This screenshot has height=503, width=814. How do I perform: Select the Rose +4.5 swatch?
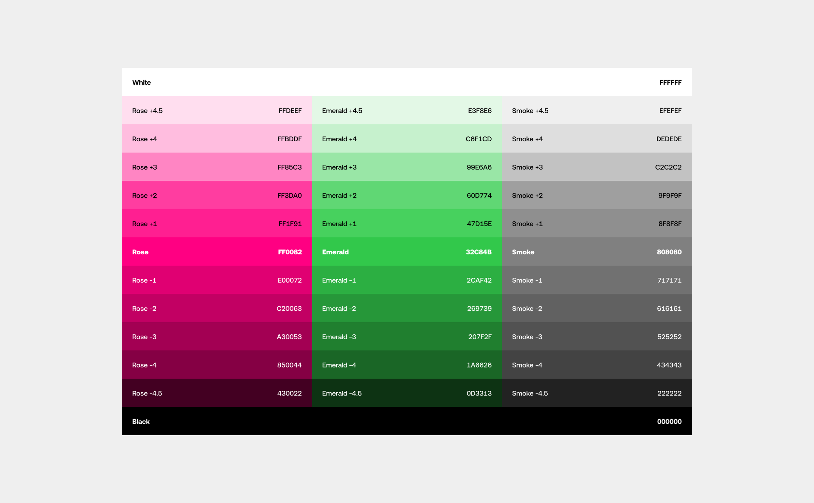click(x=217, y=110)
